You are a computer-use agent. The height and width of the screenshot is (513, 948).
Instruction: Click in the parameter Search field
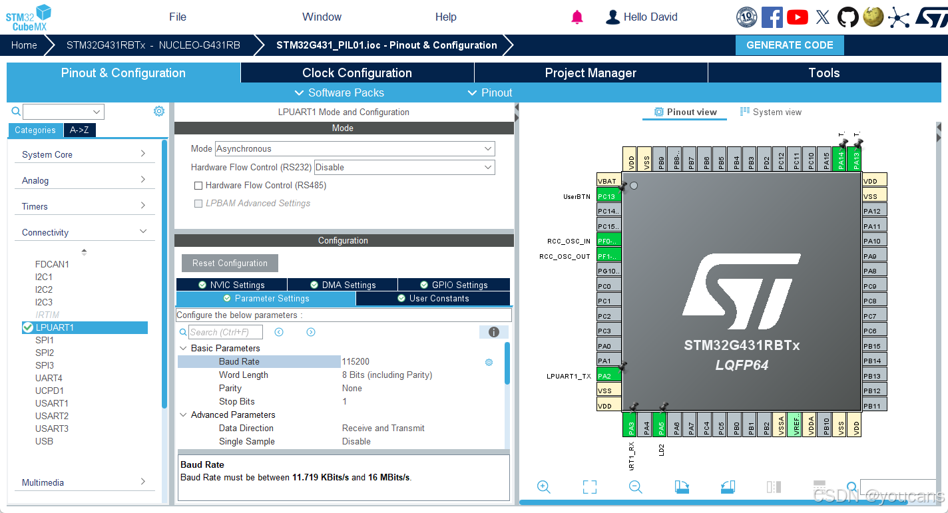[x=226, y=332]
